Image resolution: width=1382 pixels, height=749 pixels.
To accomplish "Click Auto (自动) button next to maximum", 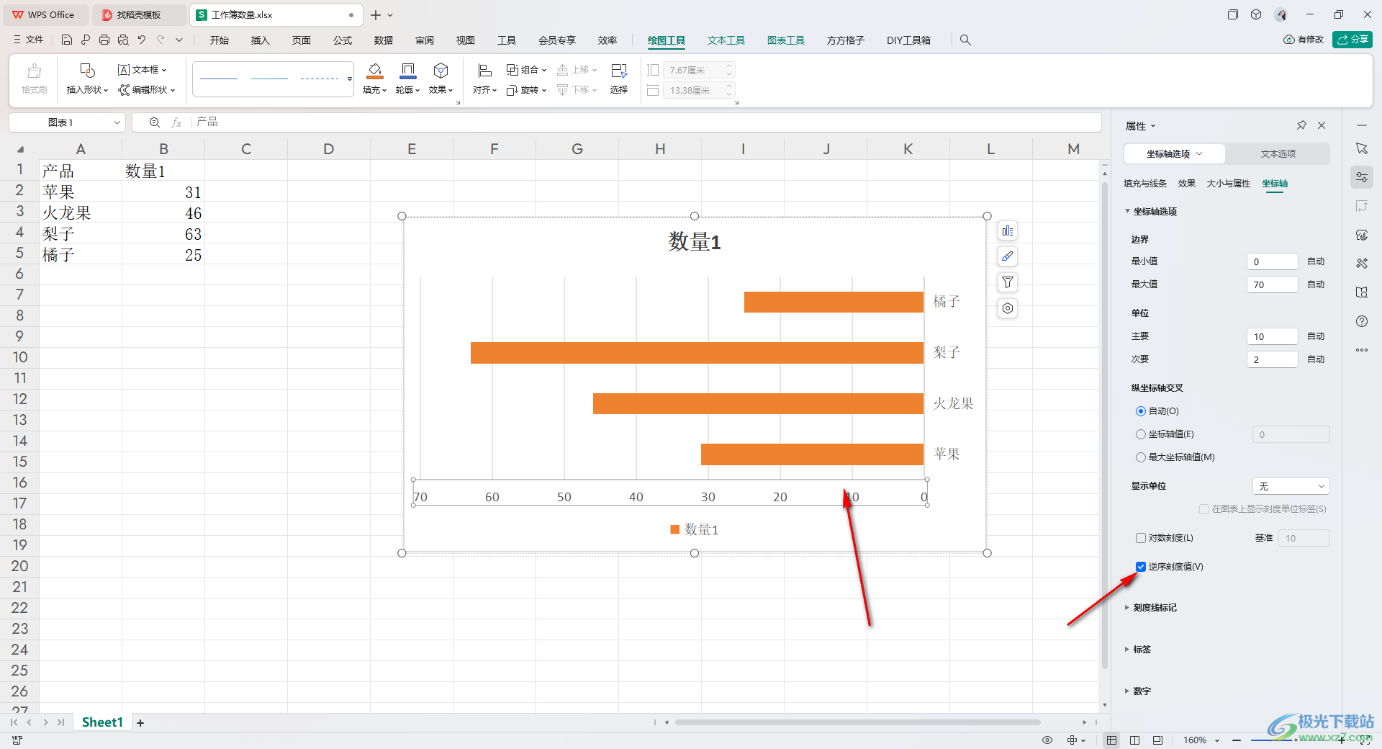I will click(x=1316, y=284).
